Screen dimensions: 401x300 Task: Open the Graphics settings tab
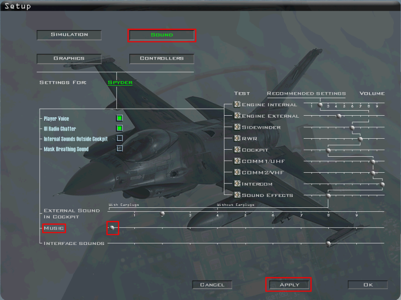(69, 59)
